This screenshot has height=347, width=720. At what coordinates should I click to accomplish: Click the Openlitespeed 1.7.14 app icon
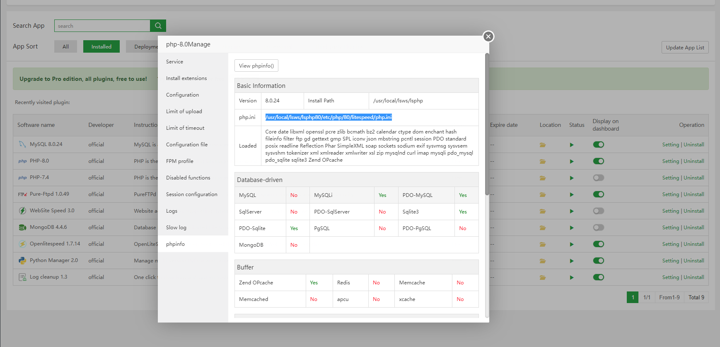tap(22, 244)
